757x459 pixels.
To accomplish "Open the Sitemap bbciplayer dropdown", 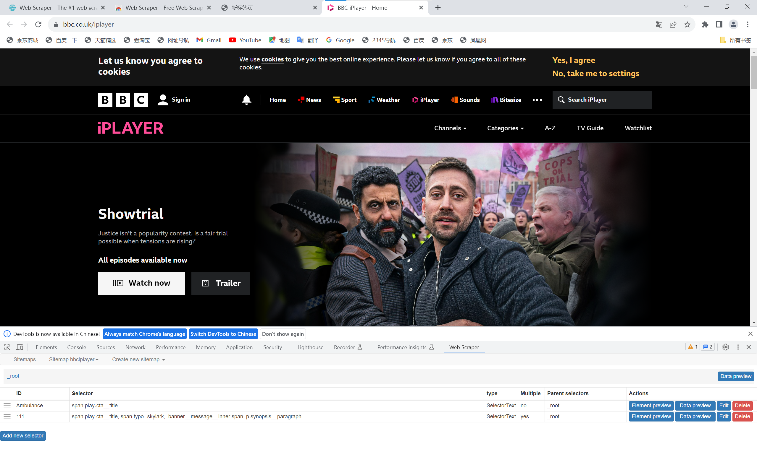I will (74, 359).
